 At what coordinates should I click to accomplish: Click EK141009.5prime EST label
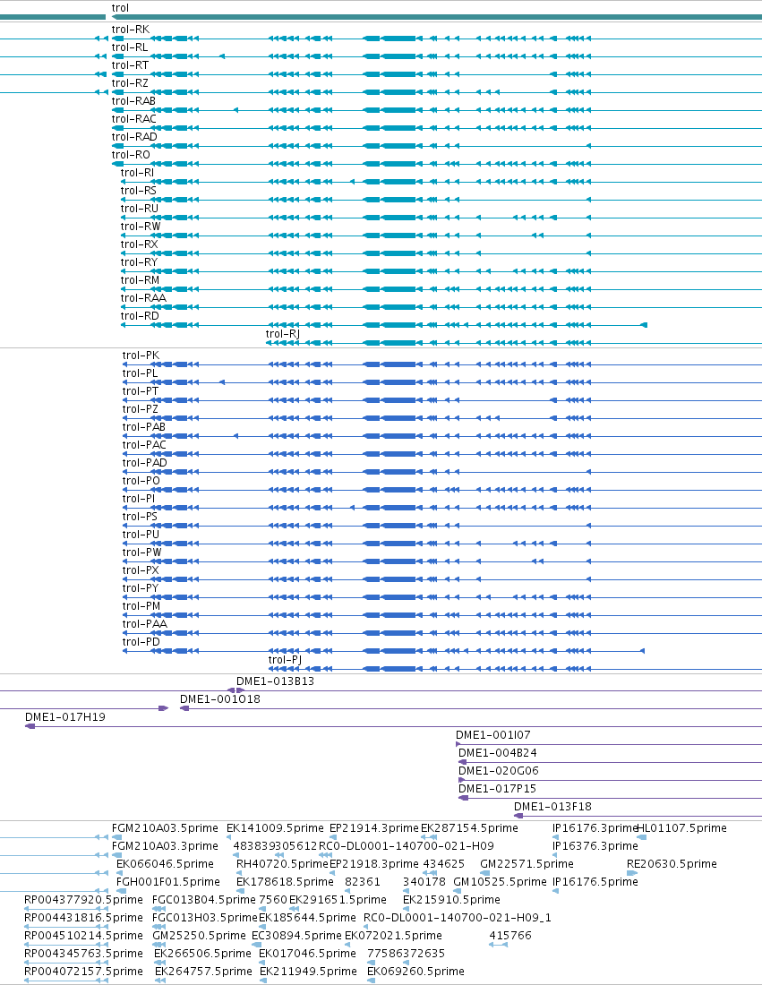pyautogui.click(x=275, y=828)
